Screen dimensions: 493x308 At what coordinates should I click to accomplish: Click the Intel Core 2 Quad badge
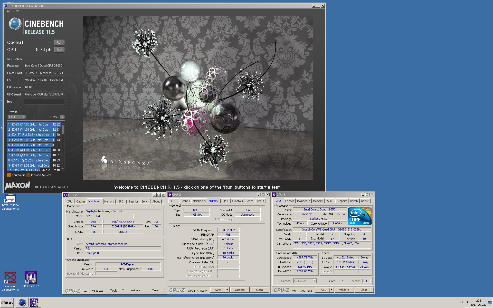tap(360, 216)
